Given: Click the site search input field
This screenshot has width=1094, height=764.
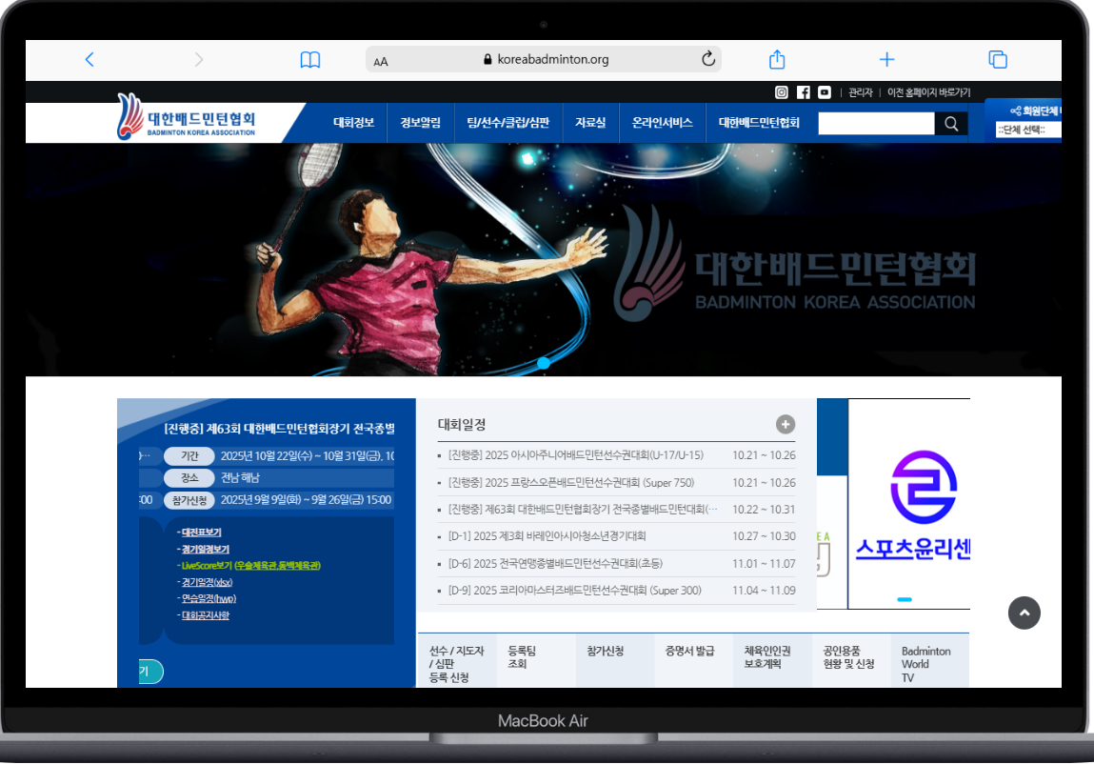Looking at the screenshot, I should coord(876,124).
